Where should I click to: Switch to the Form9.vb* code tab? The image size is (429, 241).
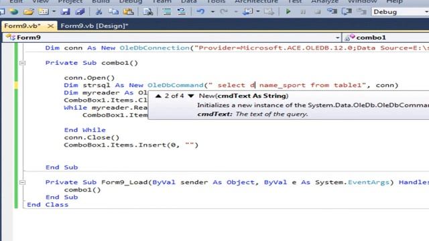pos(22,26)
